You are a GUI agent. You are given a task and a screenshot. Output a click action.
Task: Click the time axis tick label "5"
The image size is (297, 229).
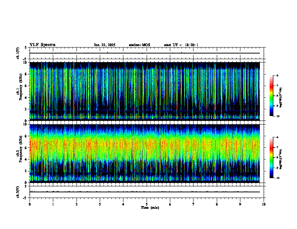coord(147,204)
